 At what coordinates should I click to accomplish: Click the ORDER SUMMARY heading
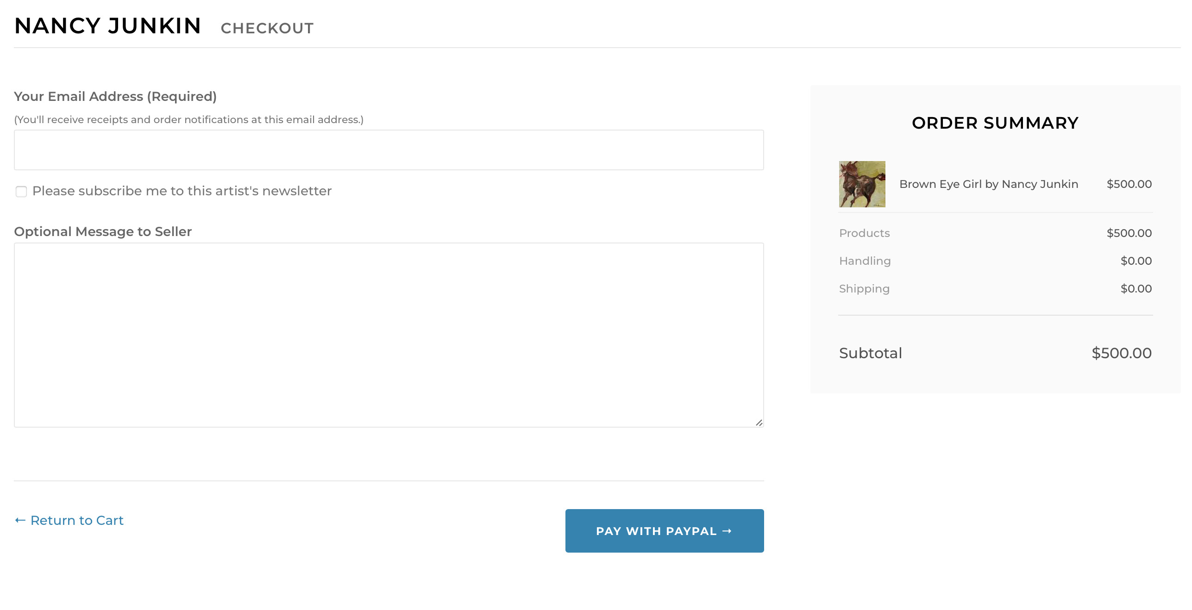994,123
